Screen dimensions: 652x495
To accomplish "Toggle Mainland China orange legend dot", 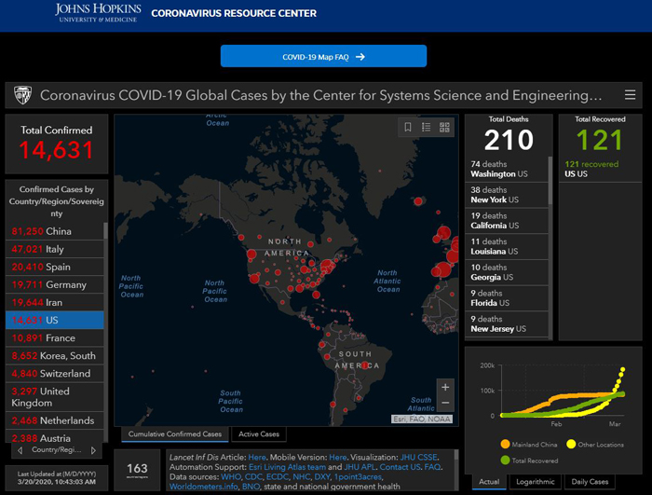I will click(x=505, y=445).
